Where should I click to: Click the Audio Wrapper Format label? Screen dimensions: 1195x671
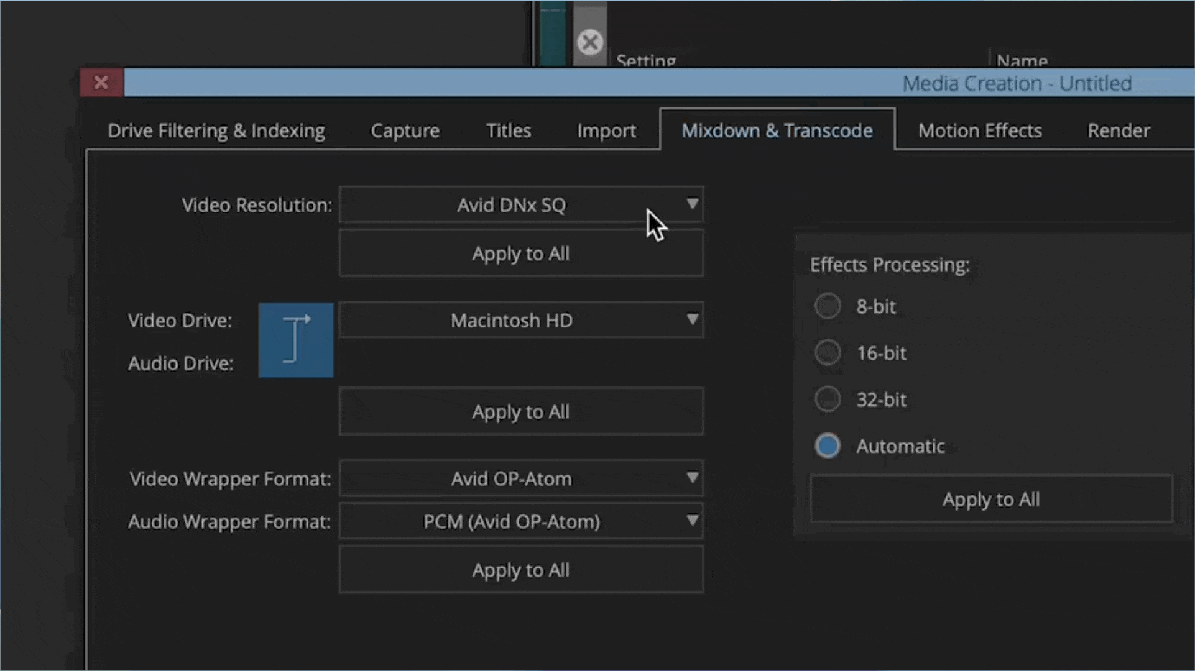click(x=229, y=522)
